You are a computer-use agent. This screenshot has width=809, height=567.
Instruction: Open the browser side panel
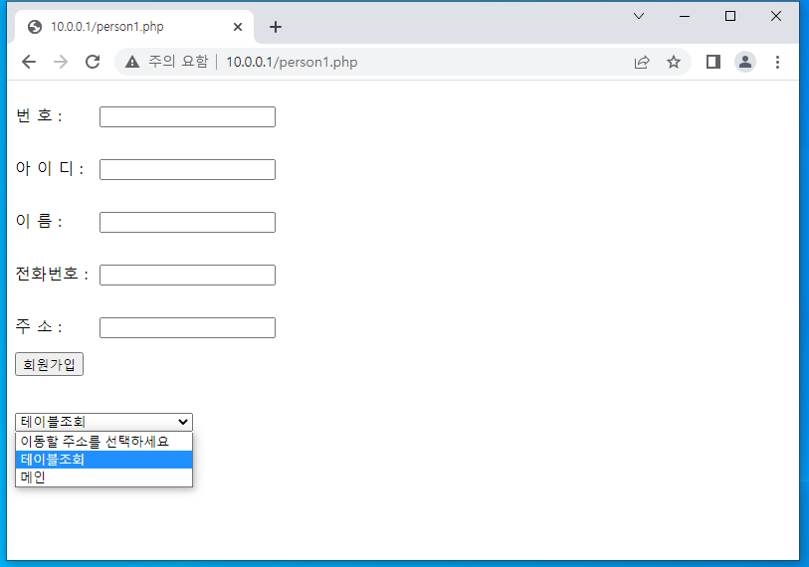713,62
